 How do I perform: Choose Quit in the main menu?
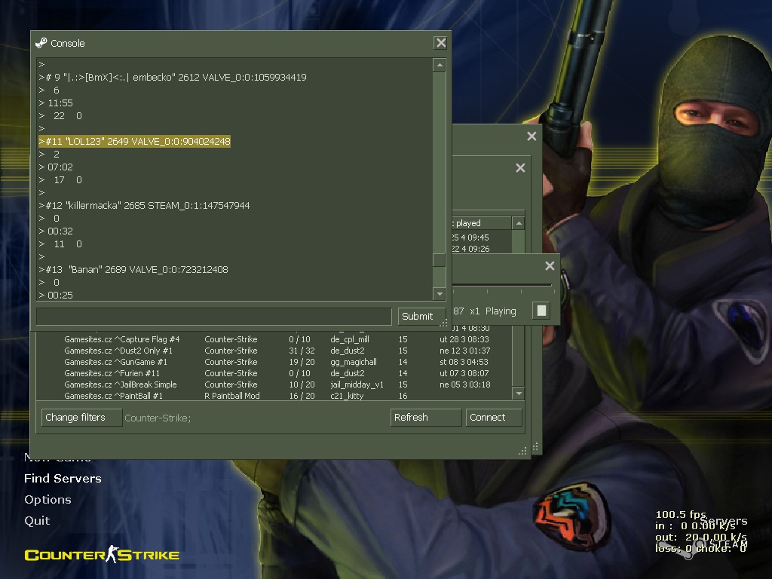click(37, 521)
